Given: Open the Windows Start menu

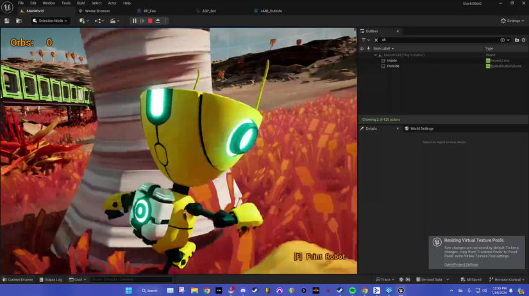Looking at the screenshot, I should pyautogui.click(x=128, y=290).
